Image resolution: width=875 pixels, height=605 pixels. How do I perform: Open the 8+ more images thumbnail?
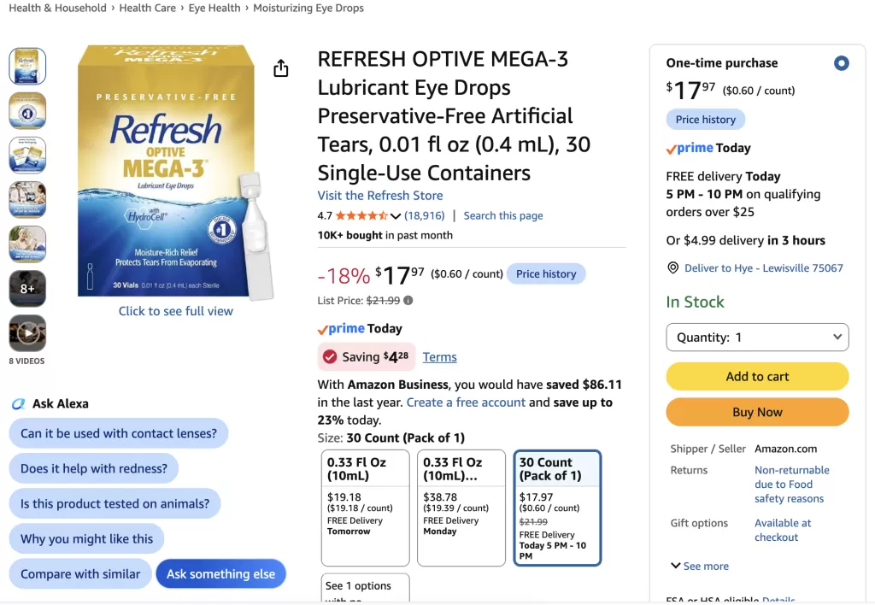point(27,289)
